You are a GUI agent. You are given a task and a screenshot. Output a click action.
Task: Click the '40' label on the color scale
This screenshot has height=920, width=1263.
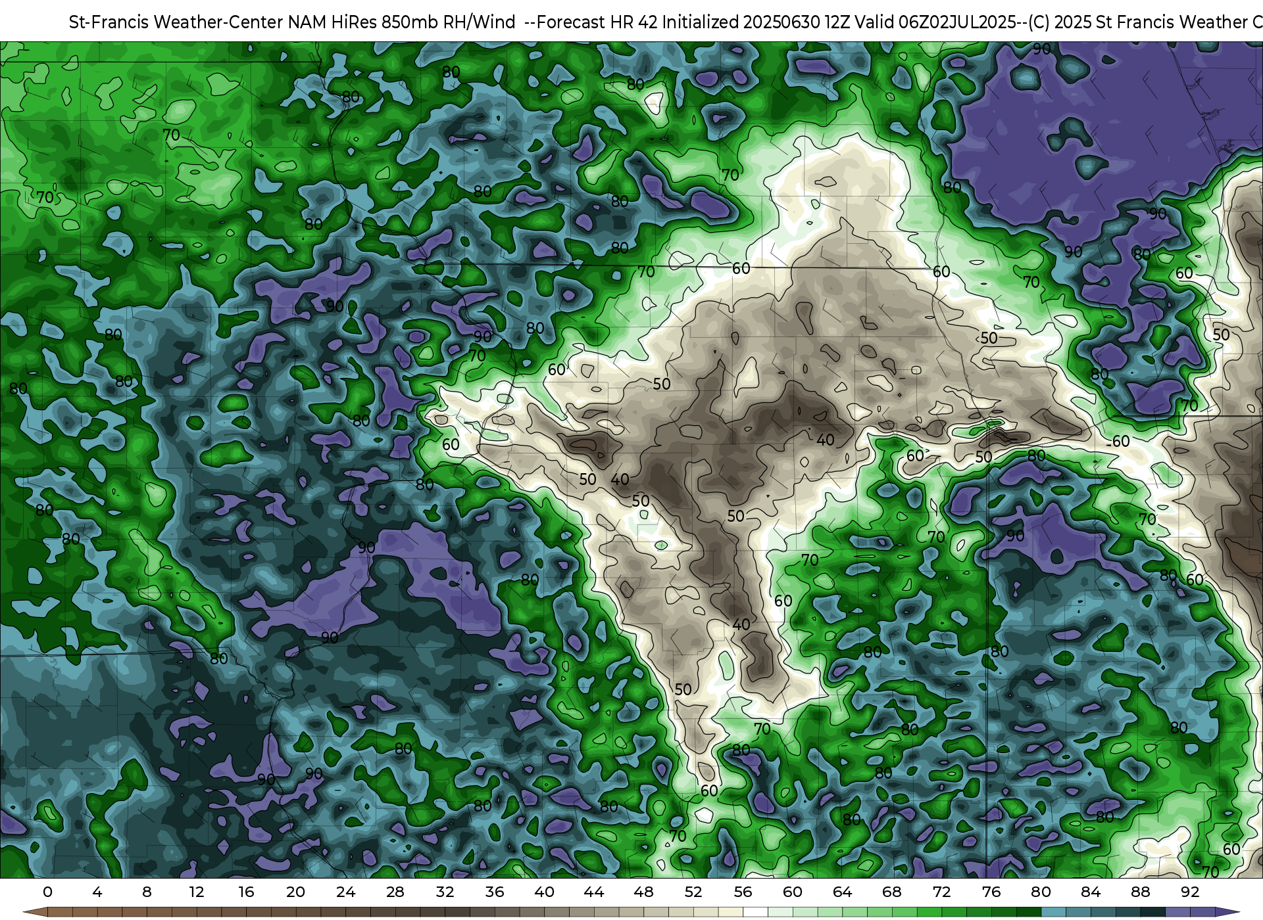tap(544, 892)
